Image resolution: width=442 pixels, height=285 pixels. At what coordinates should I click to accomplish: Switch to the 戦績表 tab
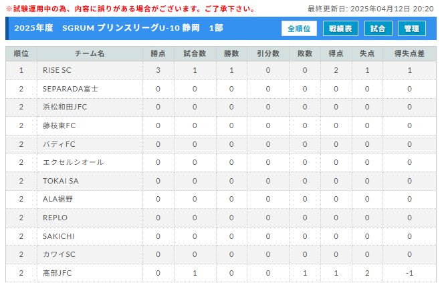click(340, 29)
